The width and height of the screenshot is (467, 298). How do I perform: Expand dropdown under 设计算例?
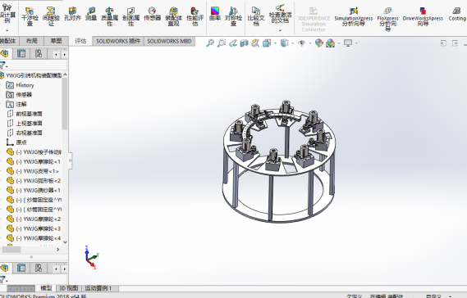click(x=7, y=30)
